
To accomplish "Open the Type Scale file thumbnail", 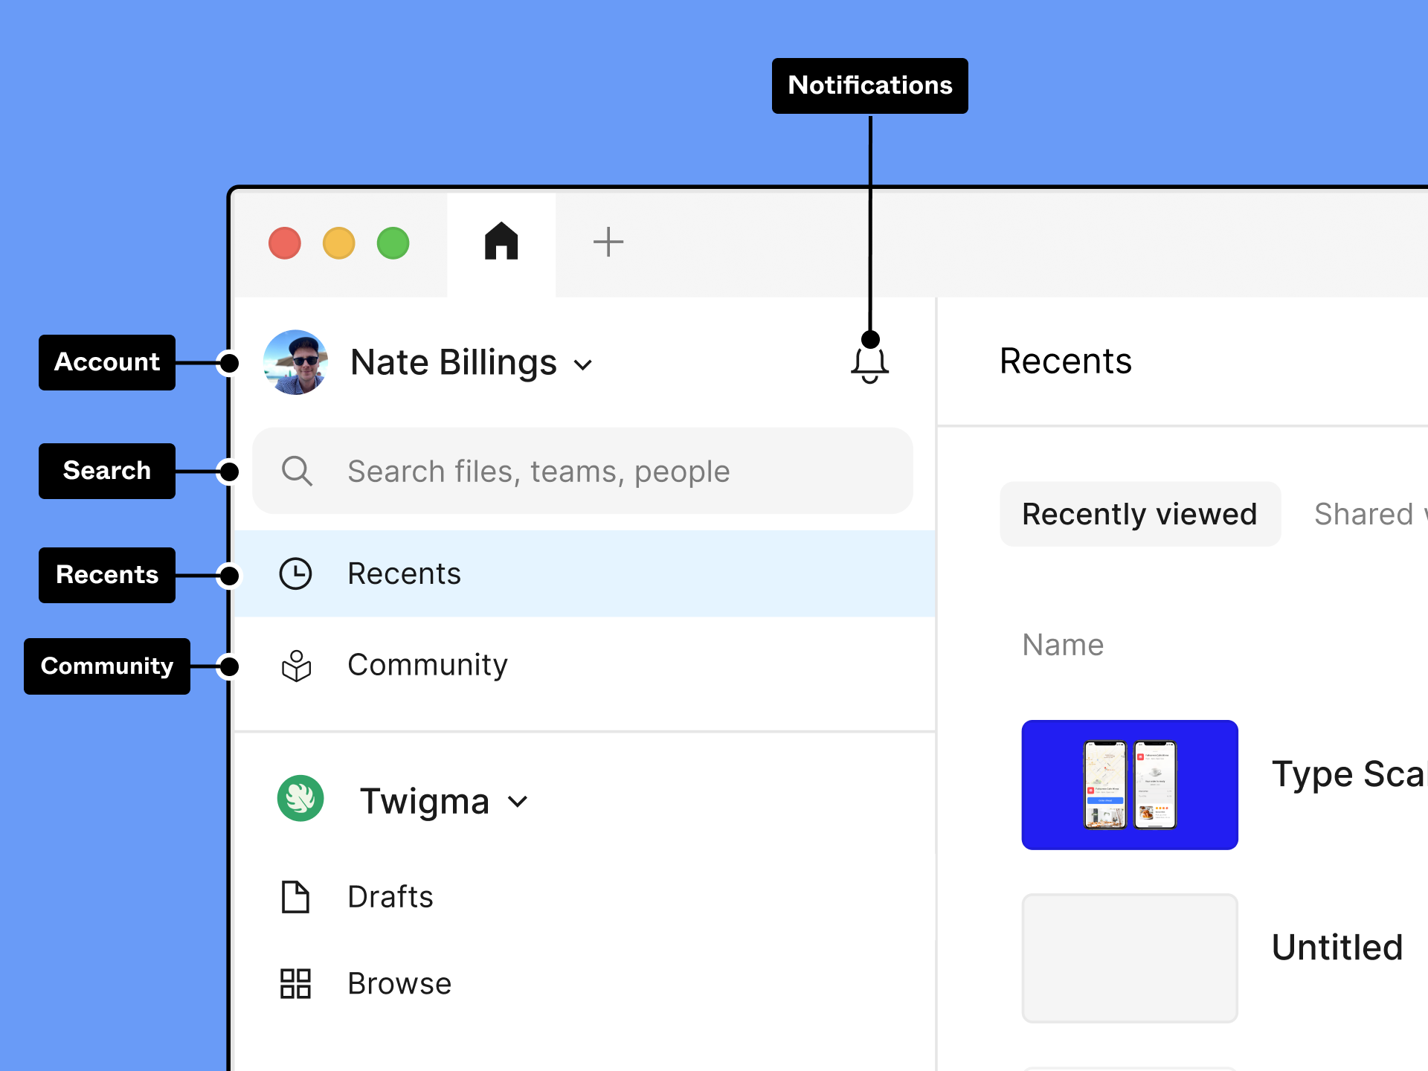I will point(1130,785).
